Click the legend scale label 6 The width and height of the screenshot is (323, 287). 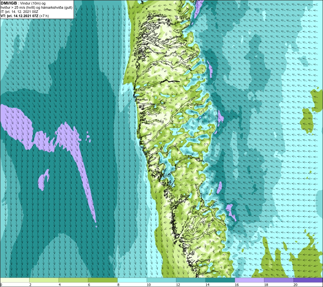(x=89, y=285)
